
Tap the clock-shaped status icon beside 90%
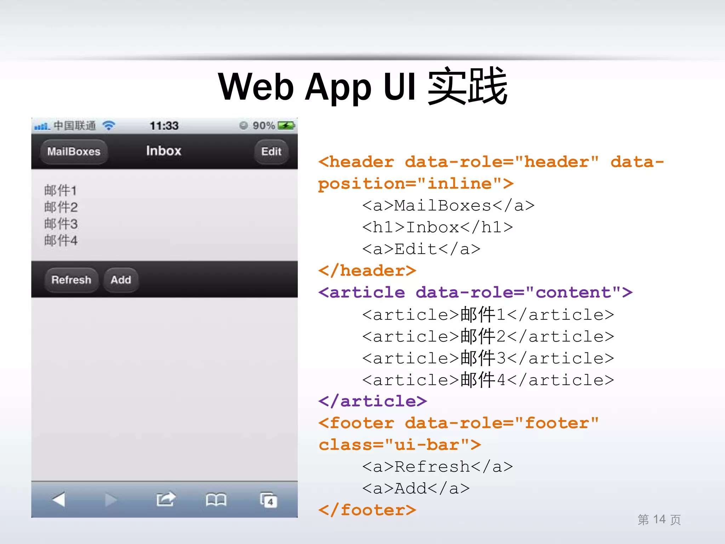pos(243,125)
